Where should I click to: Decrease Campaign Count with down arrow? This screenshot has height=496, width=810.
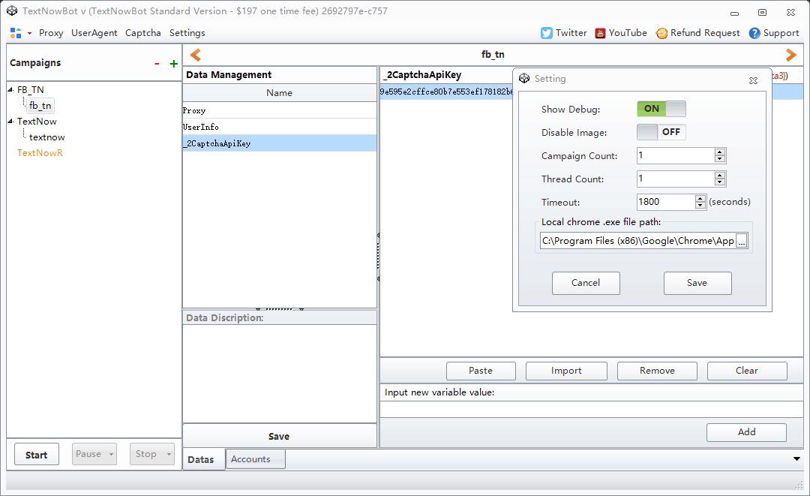click(x=720, y=159)
